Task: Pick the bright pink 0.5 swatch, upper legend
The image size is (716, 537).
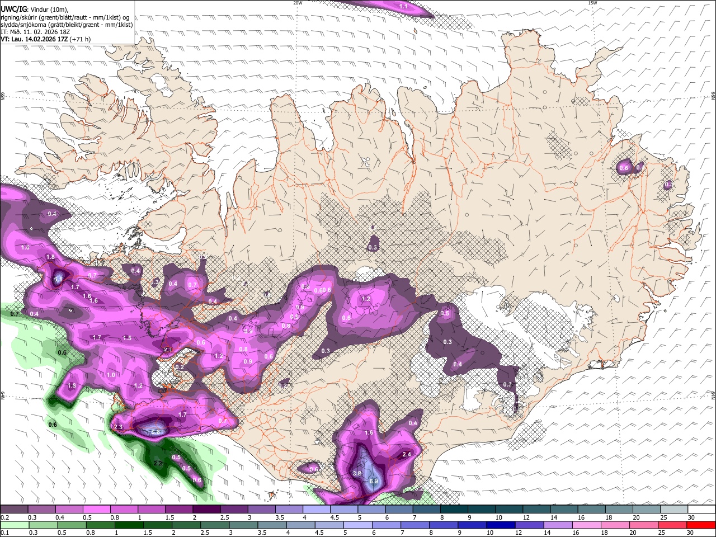Action: click(96, 509)
